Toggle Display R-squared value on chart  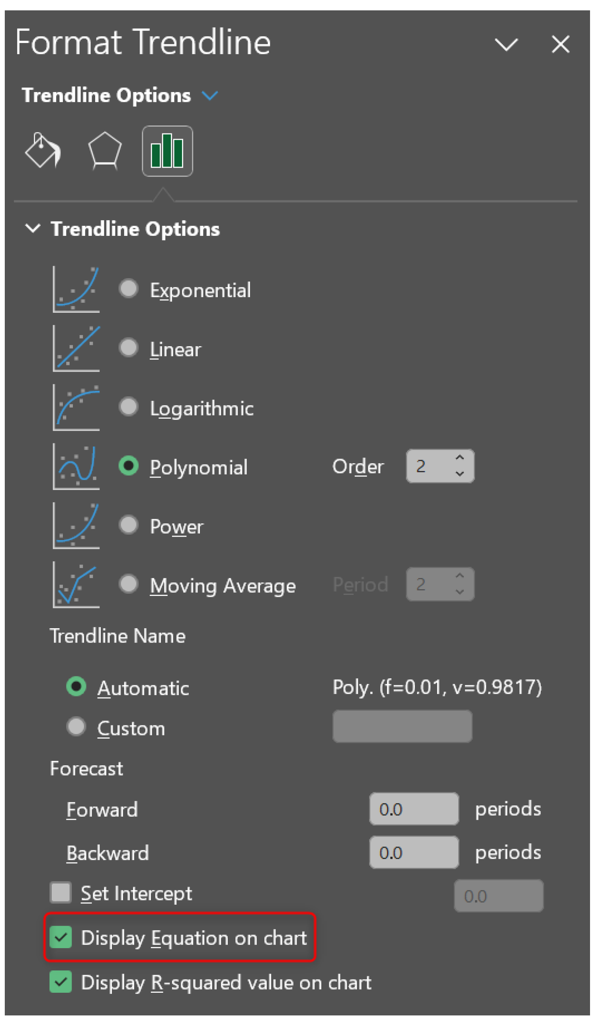point(61,982)
